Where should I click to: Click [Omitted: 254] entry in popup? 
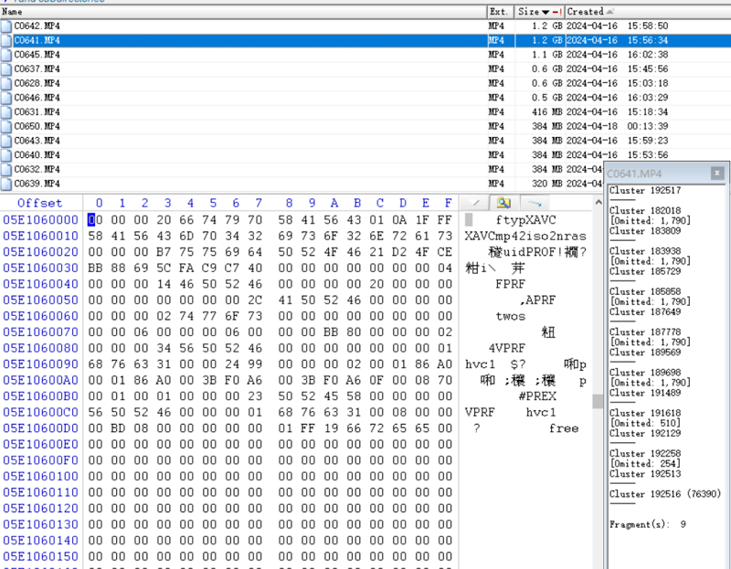(x=645, y=464)
